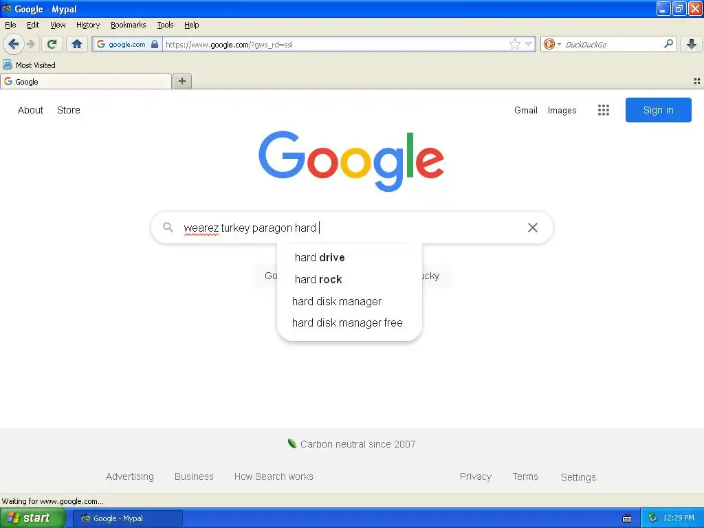Open a new tab with the plus button
This screenshot has height=528, width=704.
point(182,81)
